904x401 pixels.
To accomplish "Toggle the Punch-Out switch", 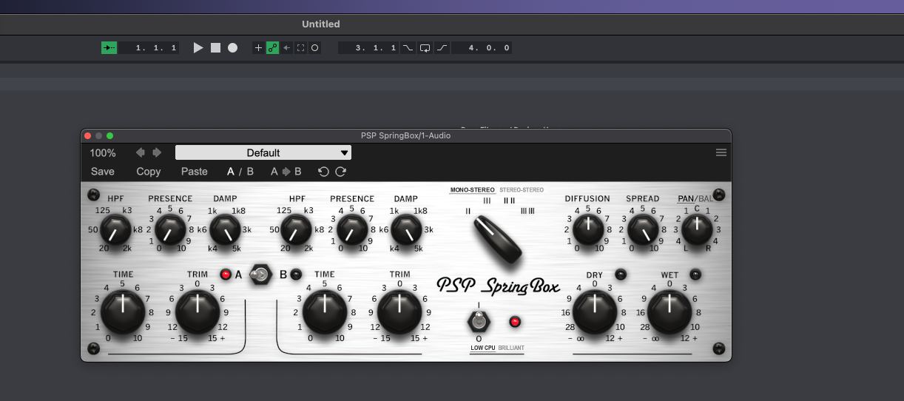I will 442,47.
